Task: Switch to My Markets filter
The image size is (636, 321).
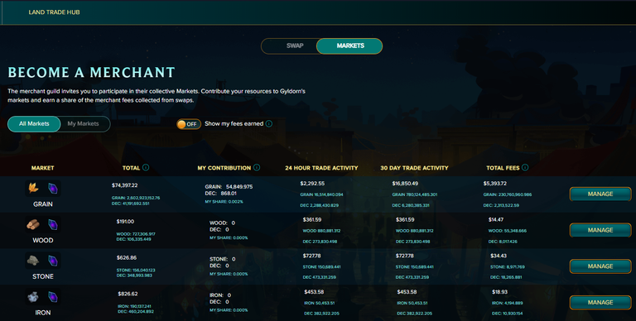Action: [x=83, y=123]
